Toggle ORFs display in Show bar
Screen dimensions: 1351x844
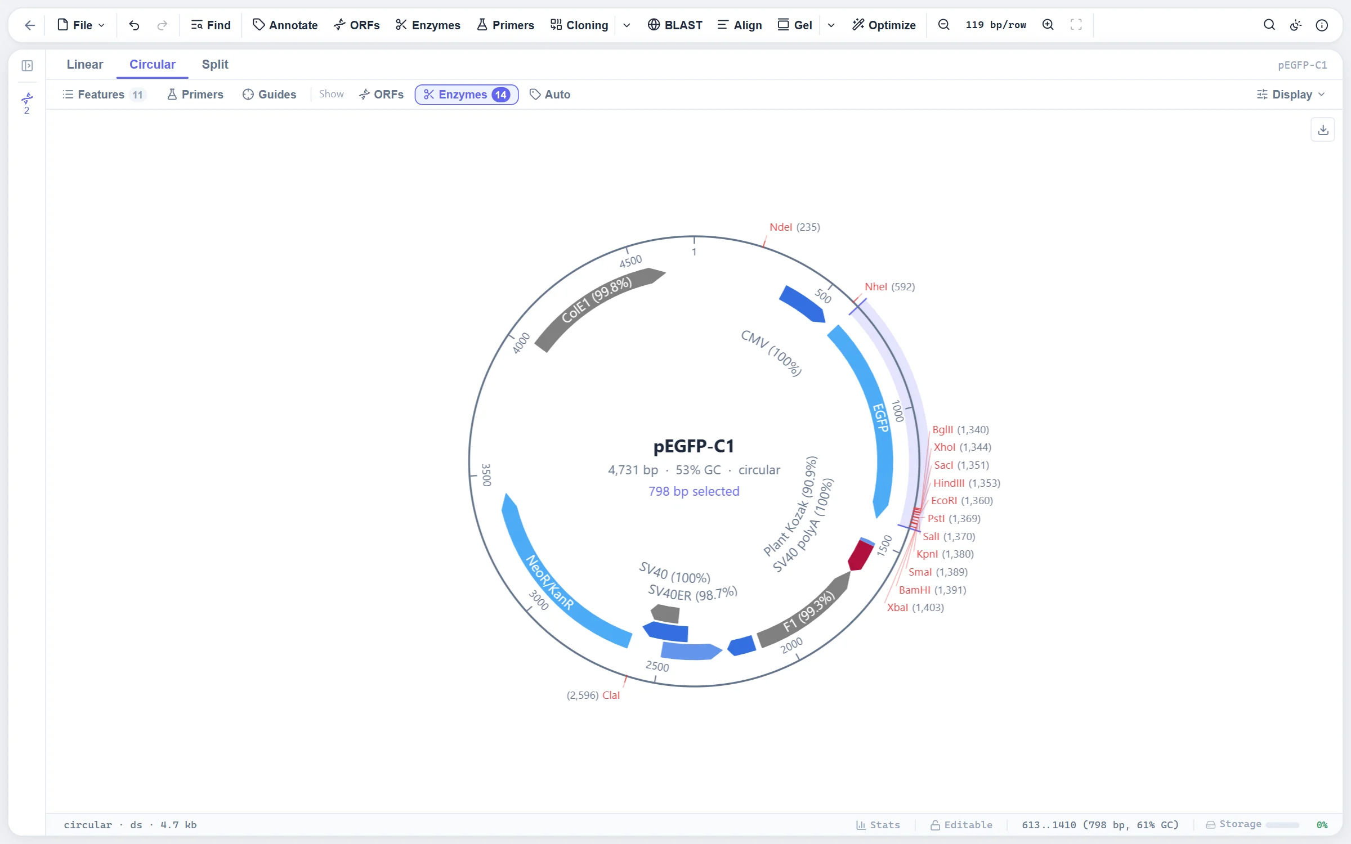click(x=381, y=95)
